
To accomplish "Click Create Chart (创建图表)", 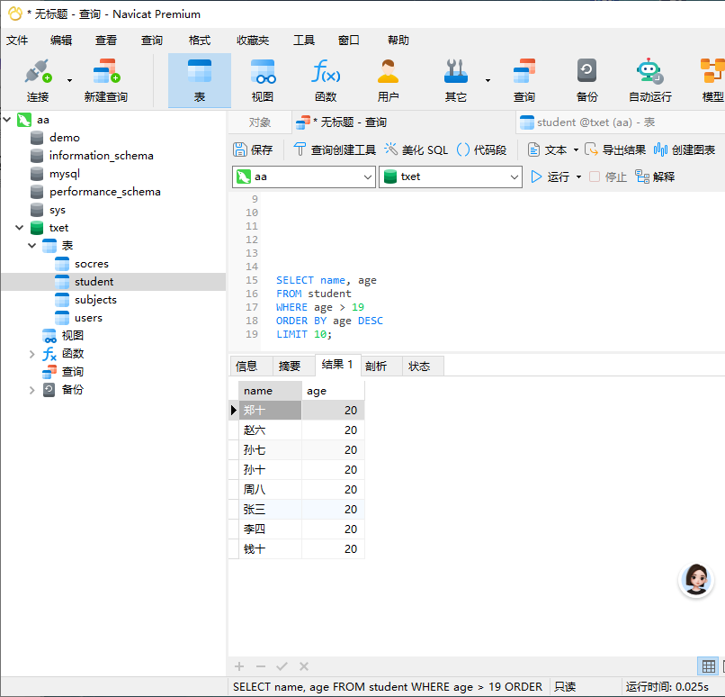I will coord(685,150).
